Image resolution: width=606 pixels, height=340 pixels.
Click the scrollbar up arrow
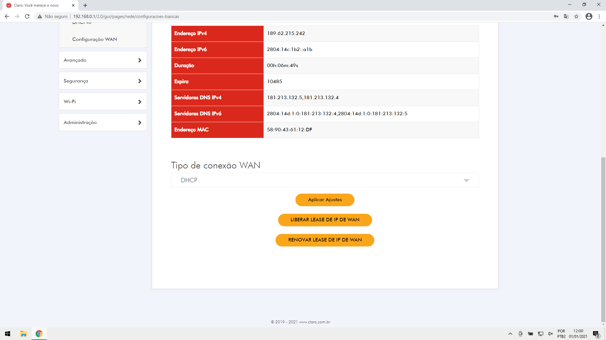pos(603,25)
